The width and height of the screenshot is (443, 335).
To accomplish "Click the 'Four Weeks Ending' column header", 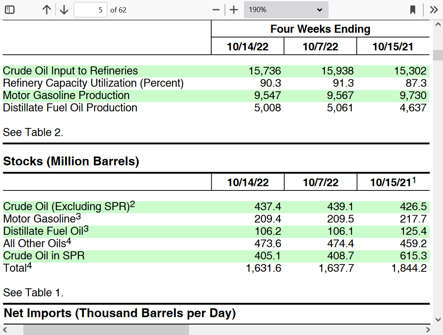I will [x=320, y=29].
